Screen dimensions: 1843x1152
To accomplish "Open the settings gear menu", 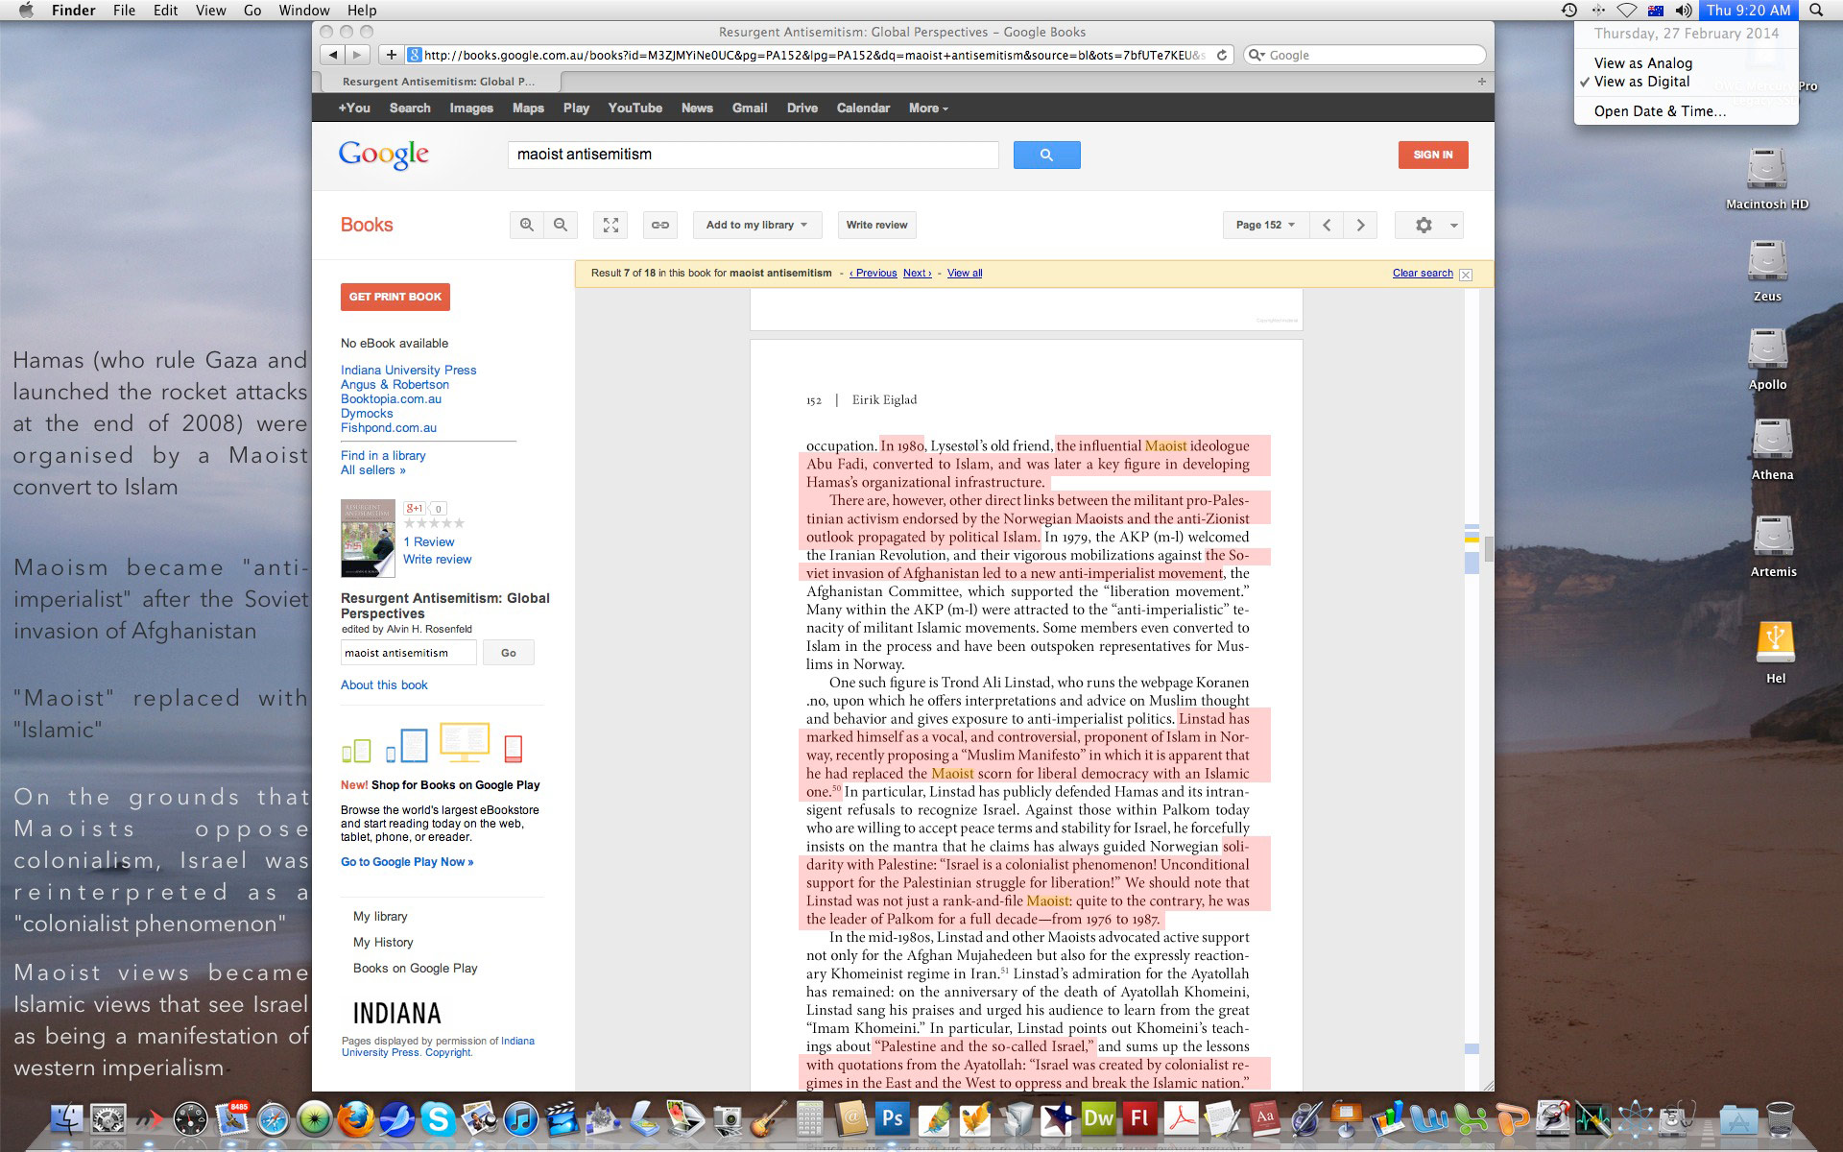I will coord(1429,225).
